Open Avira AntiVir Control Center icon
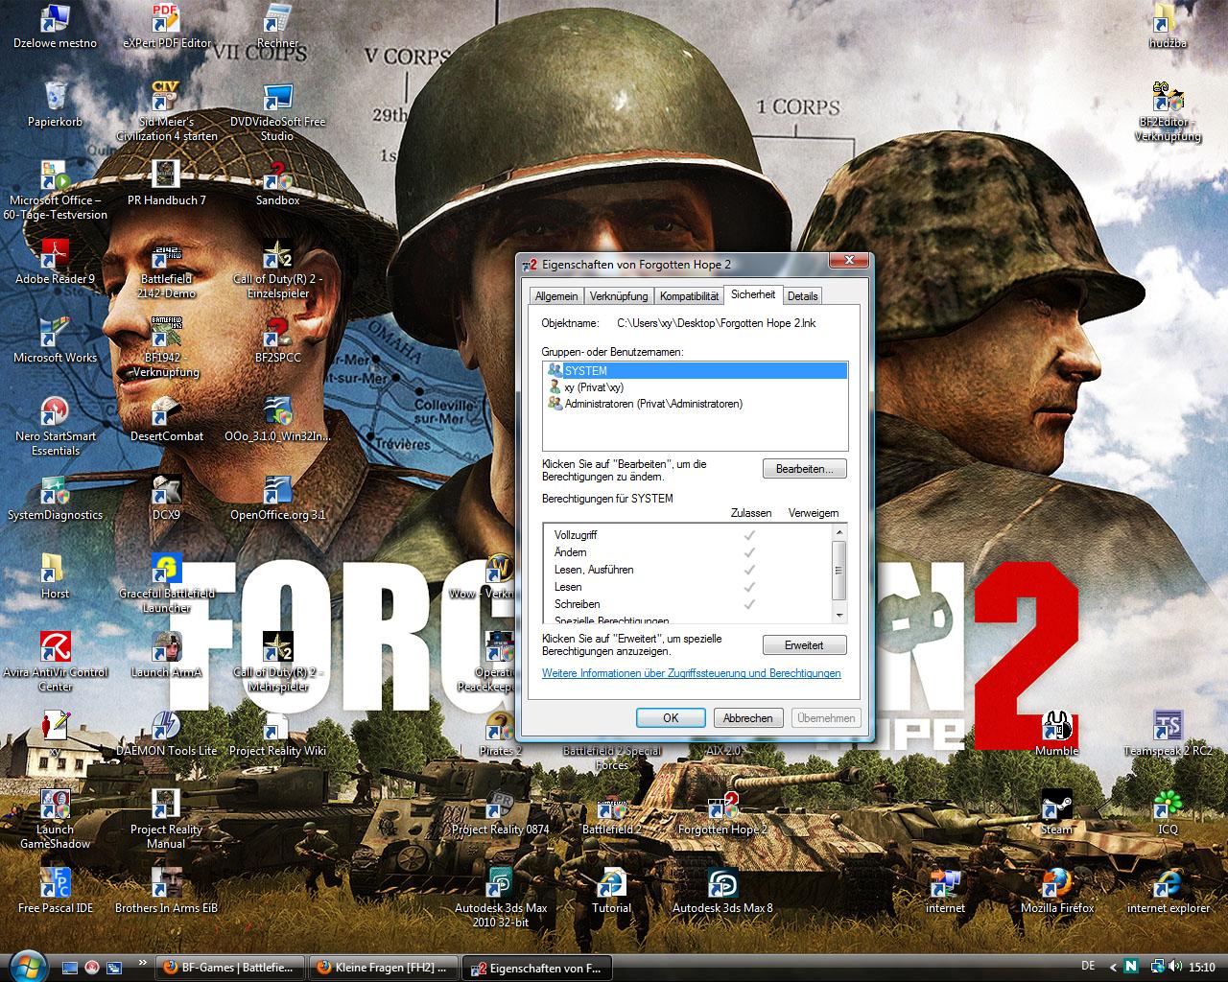Viewport: 1228px width, 982px height. [55, 662]
